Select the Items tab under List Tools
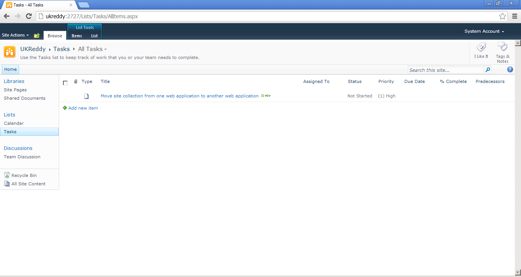Image resolution: width=521 pixels, height=277 pixels. [x=76, y=36]
